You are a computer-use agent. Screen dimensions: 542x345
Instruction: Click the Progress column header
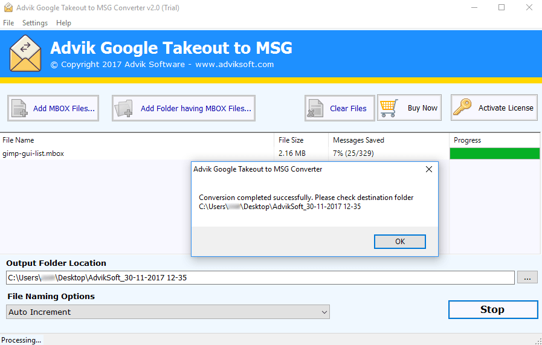click(x=495, y=140)
